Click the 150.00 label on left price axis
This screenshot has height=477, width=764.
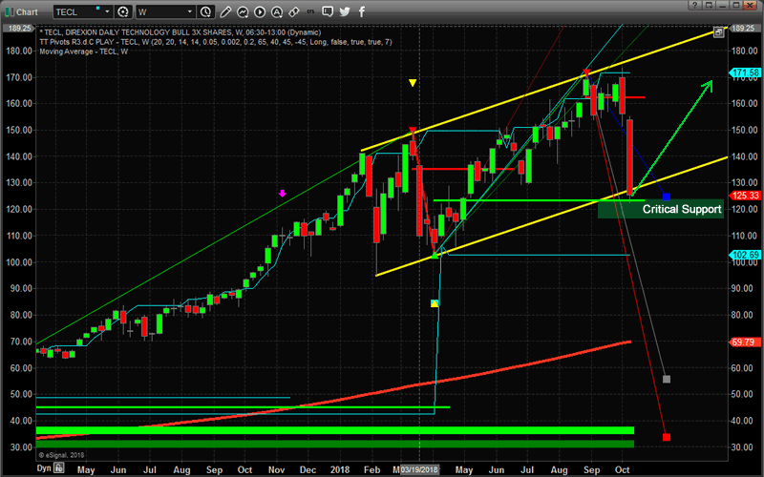tap(19, 130)
